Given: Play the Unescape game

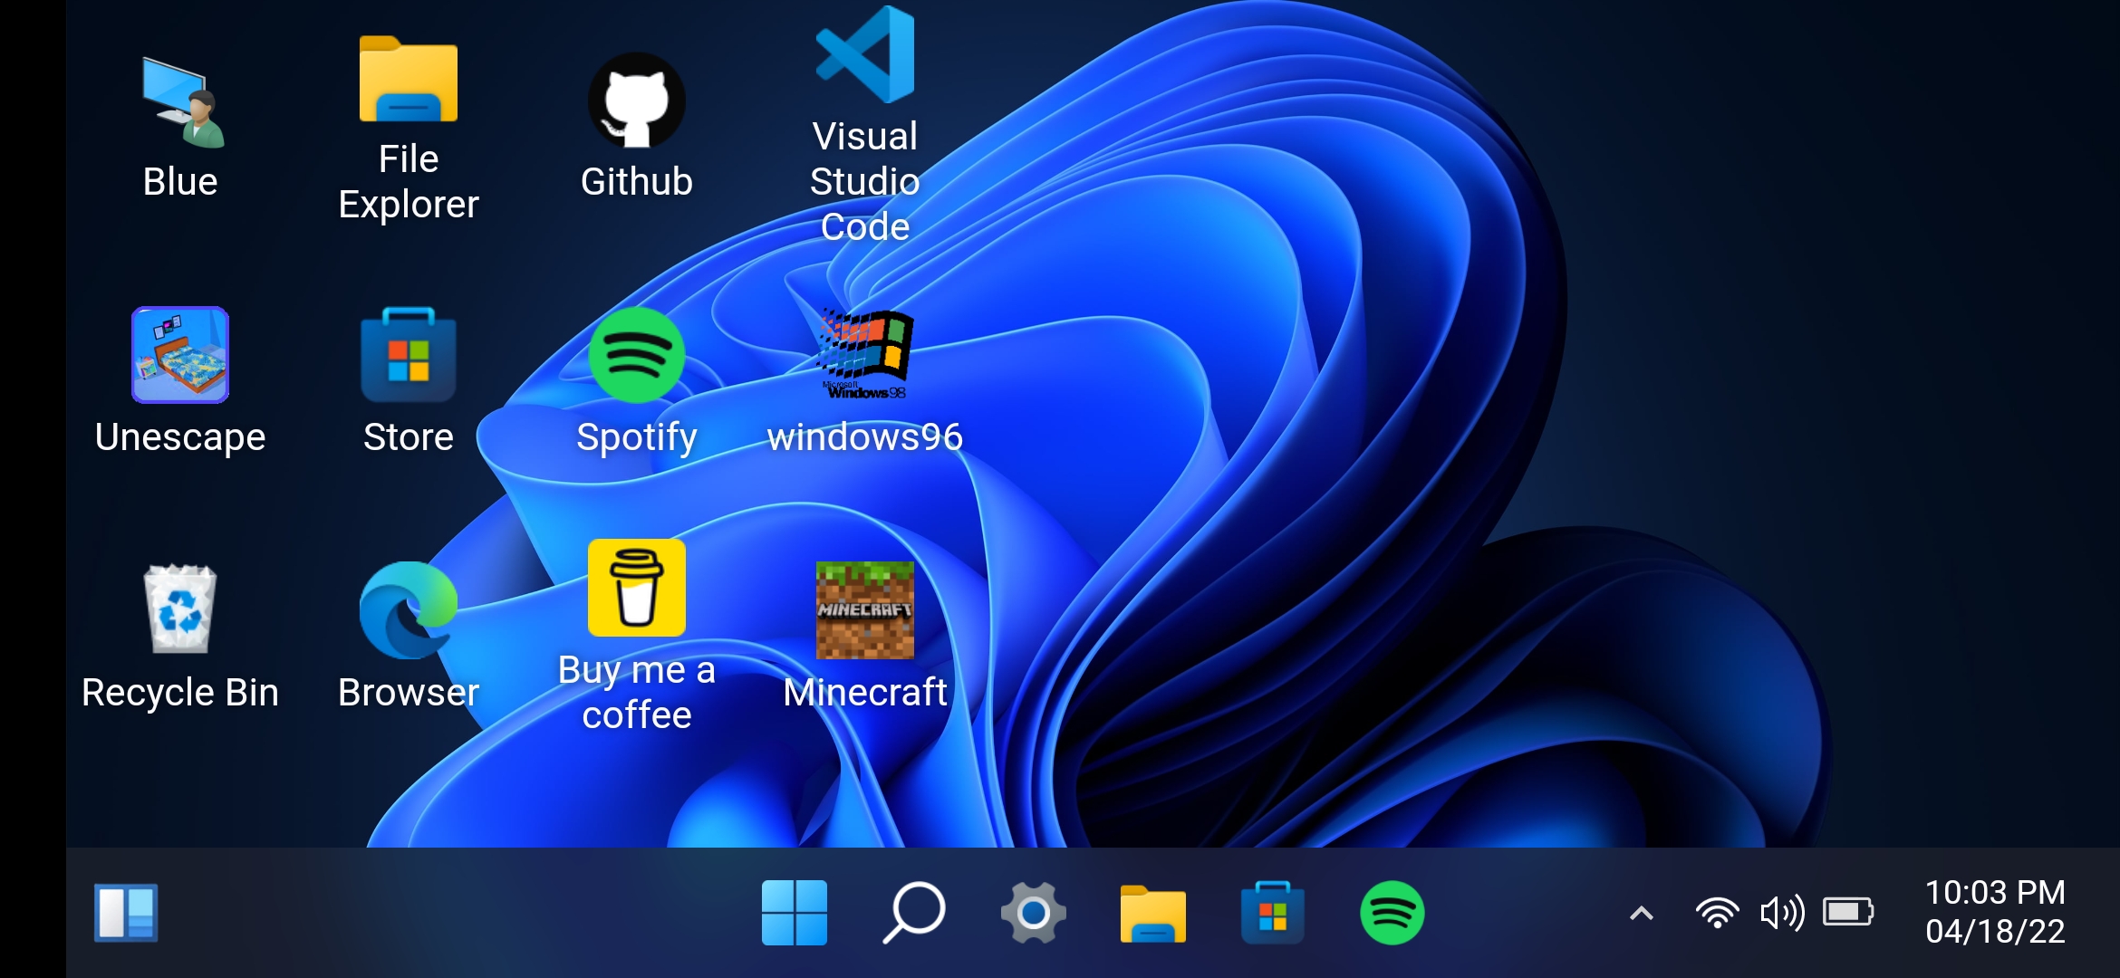Looking at the screenshot, I should pos(179,356).
